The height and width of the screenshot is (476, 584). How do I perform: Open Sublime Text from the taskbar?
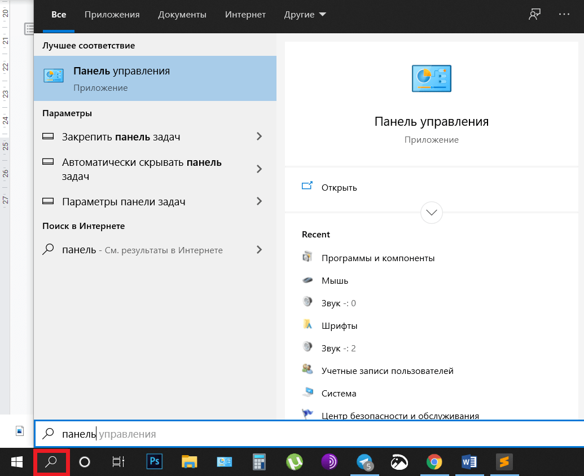pos(504,462)
